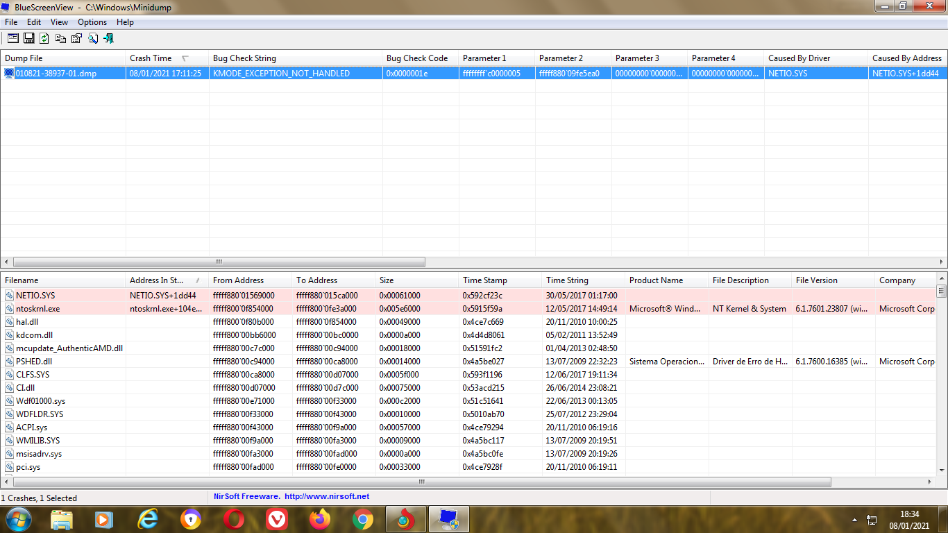Select the CLFS.SYS row

click(x=468, y=375)
